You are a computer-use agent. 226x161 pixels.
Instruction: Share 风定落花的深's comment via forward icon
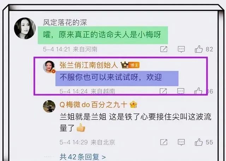pos(164,49)
